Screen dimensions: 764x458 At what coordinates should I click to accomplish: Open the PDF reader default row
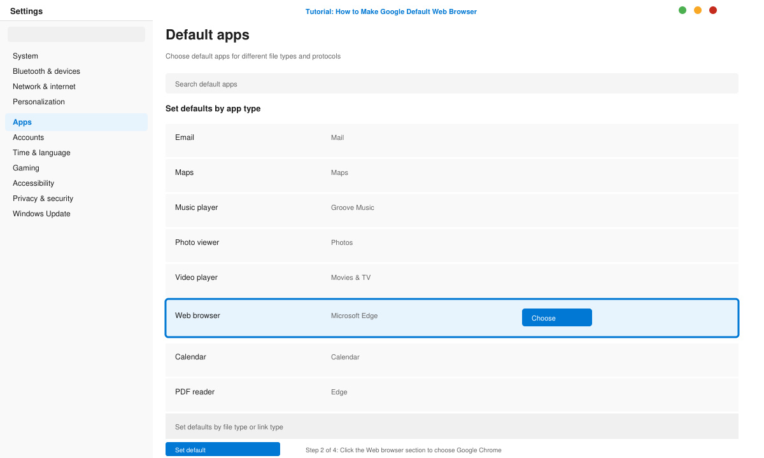452,394
